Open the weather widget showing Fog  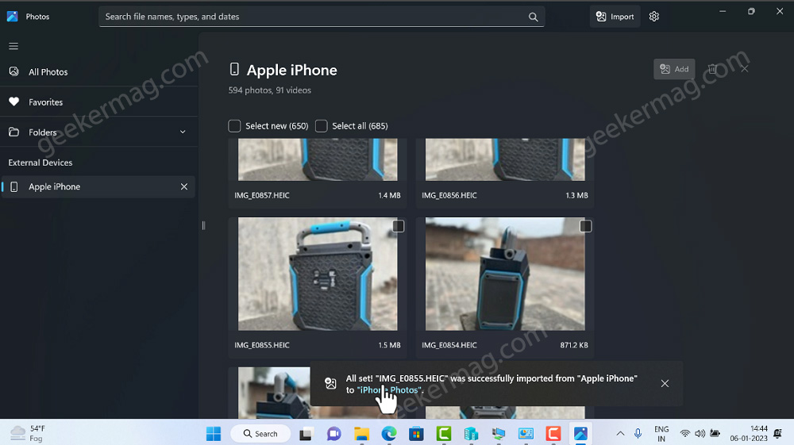pos(29,433)
